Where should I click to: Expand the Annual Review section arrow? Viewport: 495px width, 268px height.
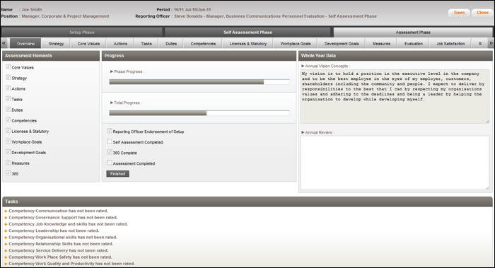(303, 132)
